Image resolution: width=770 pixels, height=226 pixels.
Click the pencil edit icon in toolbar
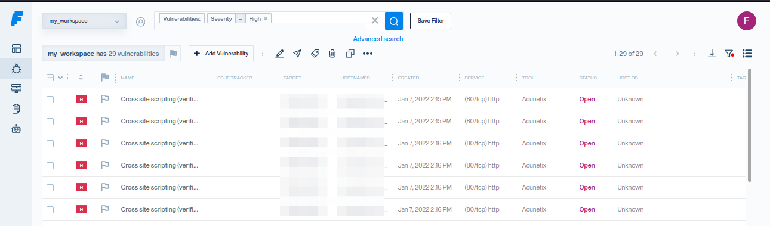(x=279, y=54)
